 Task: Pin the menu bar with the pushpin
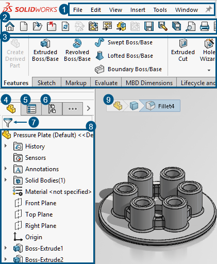pos(209,9)
